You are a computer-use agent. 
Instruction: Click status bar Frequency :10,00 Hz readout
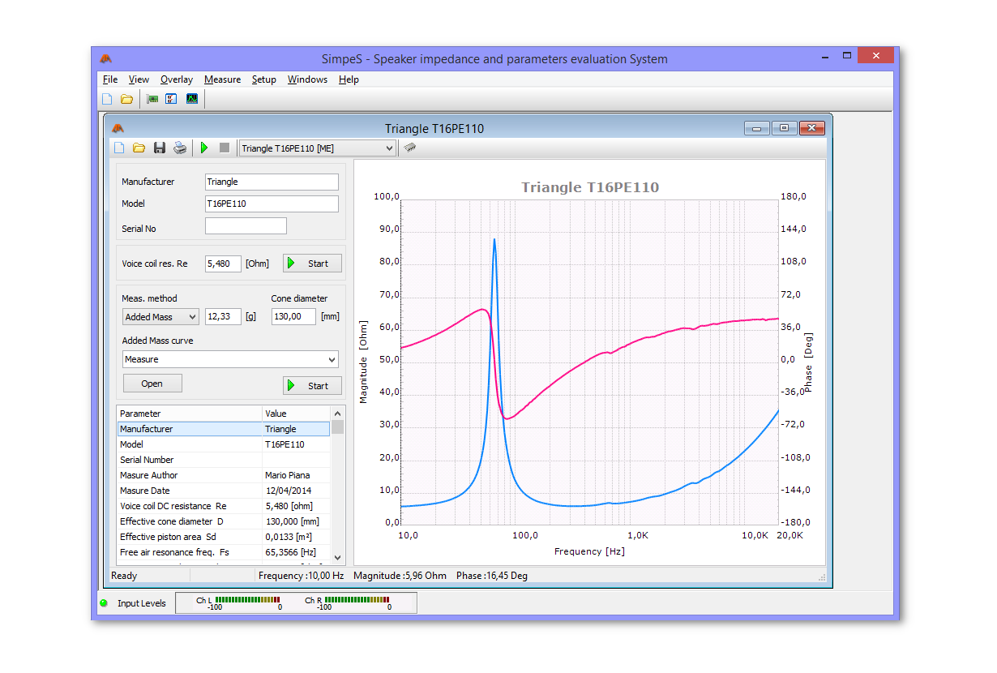pos(301,576)
